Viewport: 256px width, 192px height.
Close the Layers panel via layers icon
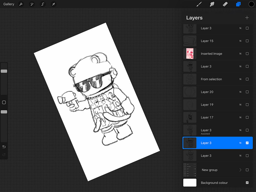tap(238, 4)
